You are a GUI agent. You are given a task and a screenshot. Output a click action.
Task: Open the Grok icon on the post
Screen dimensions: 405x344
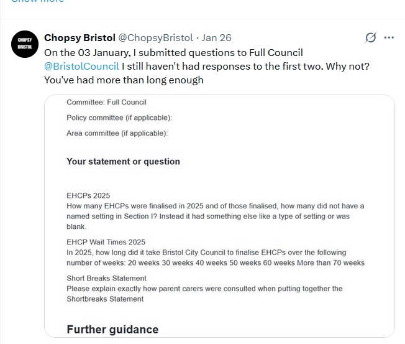(x=370, y=37)
